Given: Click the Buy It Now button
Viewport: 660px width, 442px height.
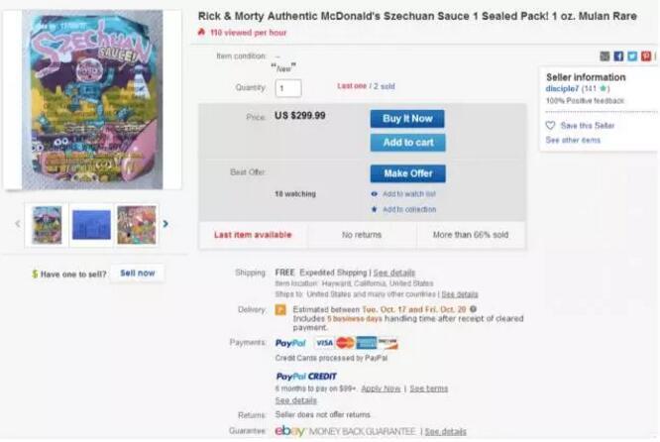Looking at the screenshot, I should coord(407,119).
